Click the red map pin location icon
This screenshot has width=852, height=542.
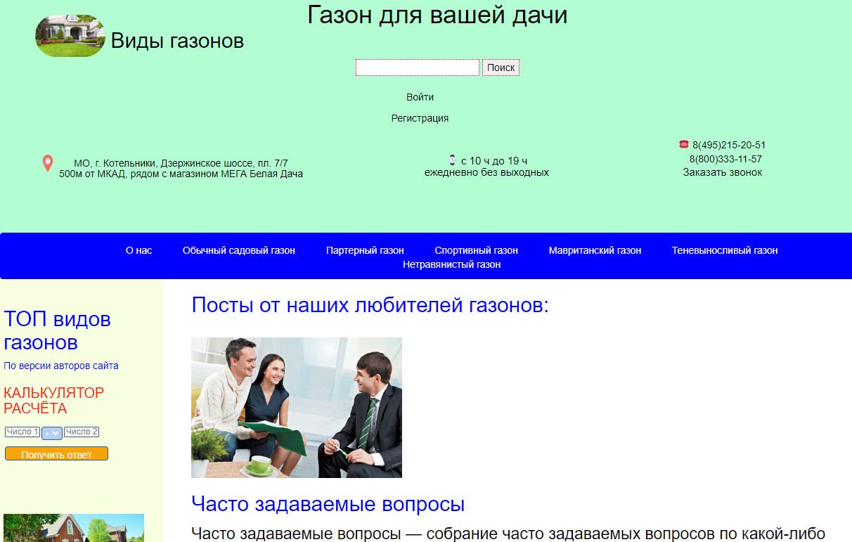[x=48, y=164]
